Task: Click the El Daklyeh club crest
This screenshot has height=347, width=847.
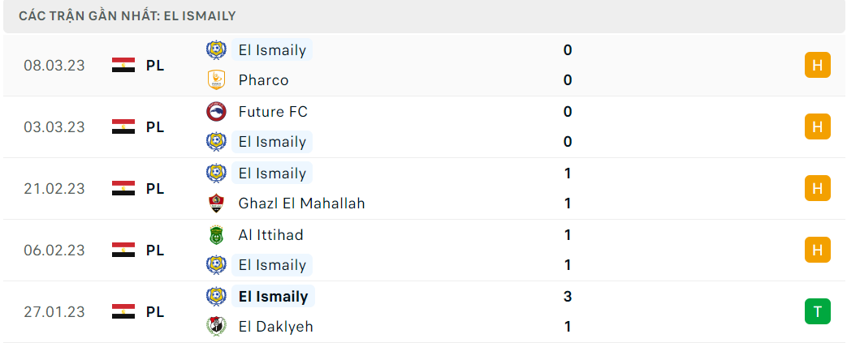Action: [216, 327]
